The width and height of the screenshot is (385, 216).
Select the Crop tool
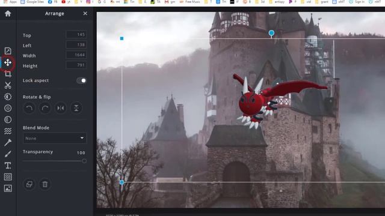(8, 74)
